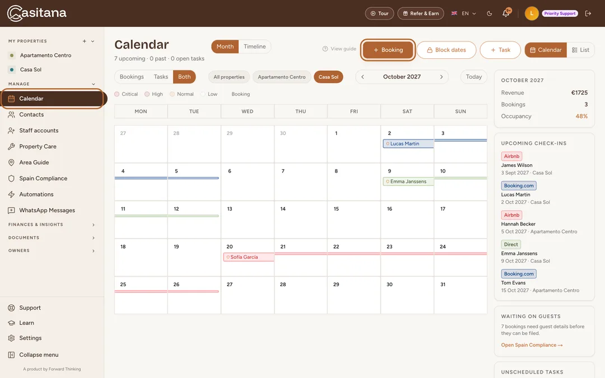The image size is (605, 378).
Task: Click Refer & Earn button
Action: coord(421,13)
